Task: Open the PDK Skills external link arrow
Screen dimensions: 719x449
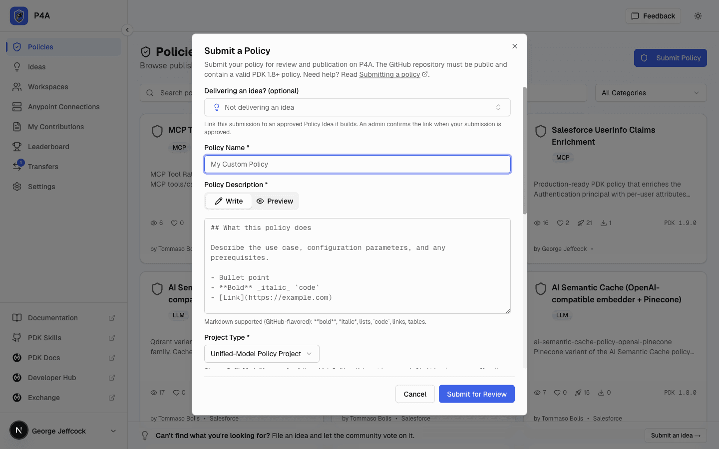Action: [112, 338]
